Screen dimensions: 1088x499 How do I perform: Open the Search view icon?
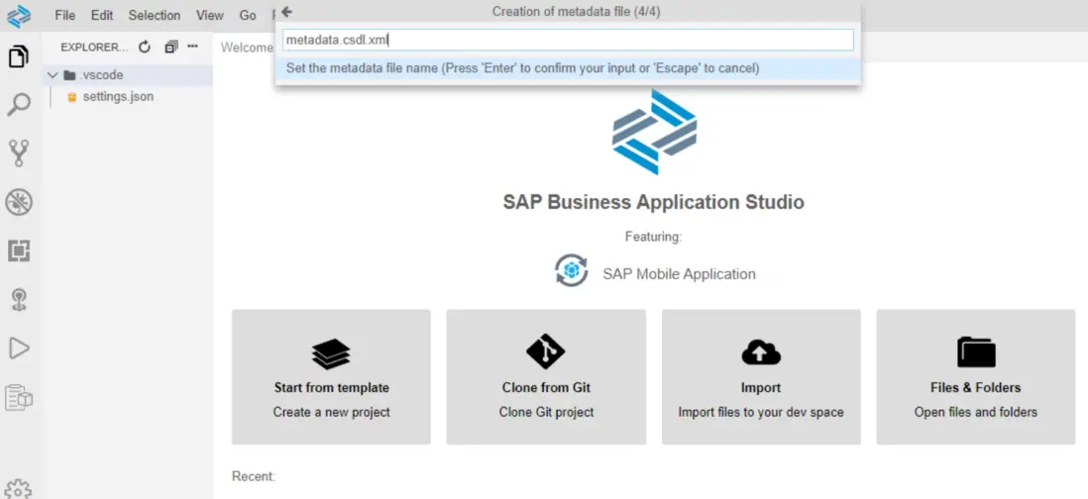[19, 104]
